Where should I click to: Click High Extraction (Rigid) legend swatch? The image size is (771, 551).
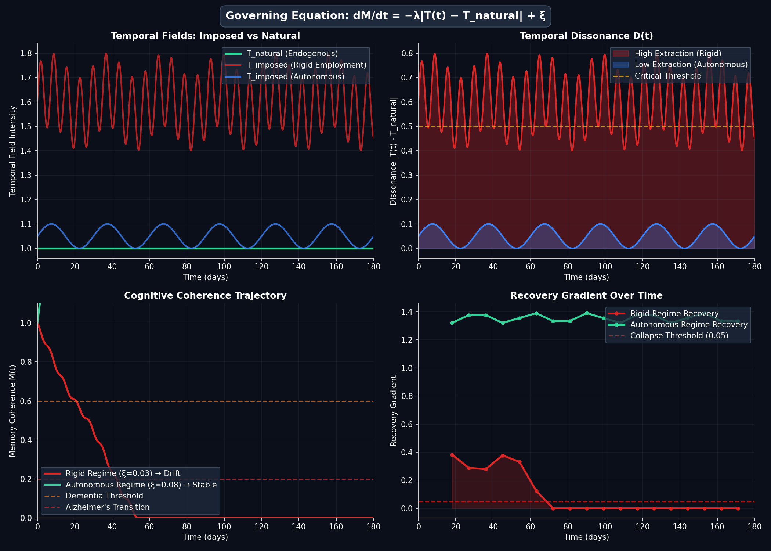point(620,54)
